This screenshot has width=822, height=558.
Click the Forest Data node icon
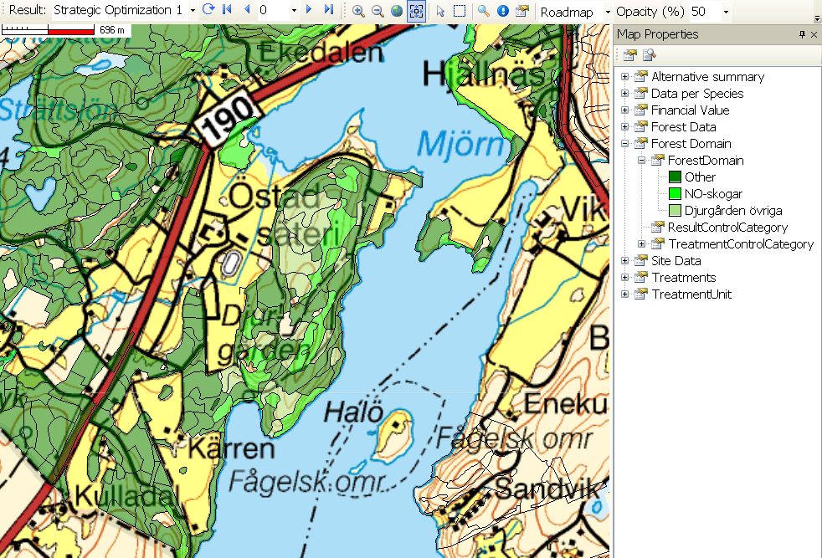click(x=640, y=127)
